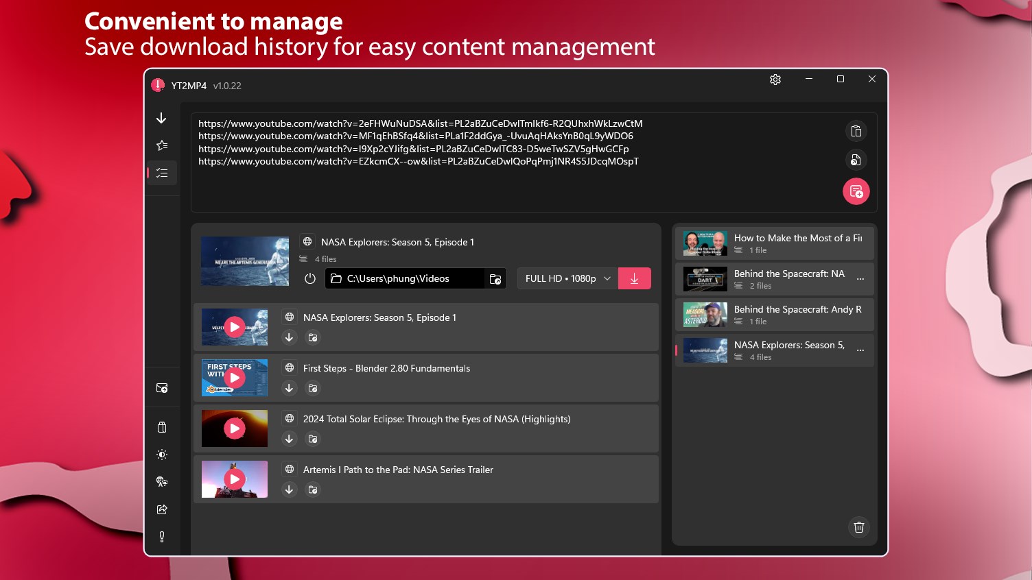Click the YT2MP4 app logo in the title bar
This screenshot has width=1032, height=580.
tap(158, 85)
